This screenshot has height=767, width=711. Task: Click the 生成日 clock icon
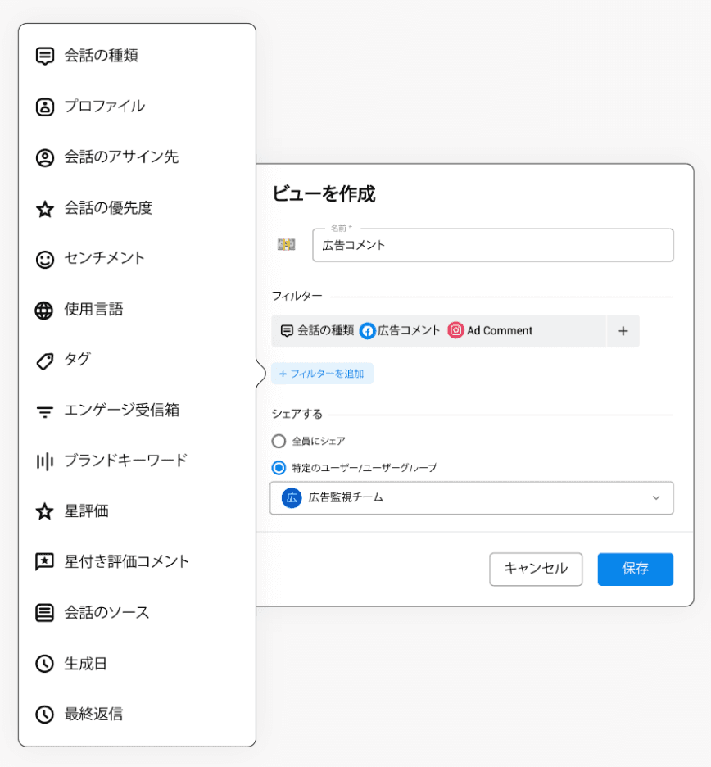coord(45,664)
